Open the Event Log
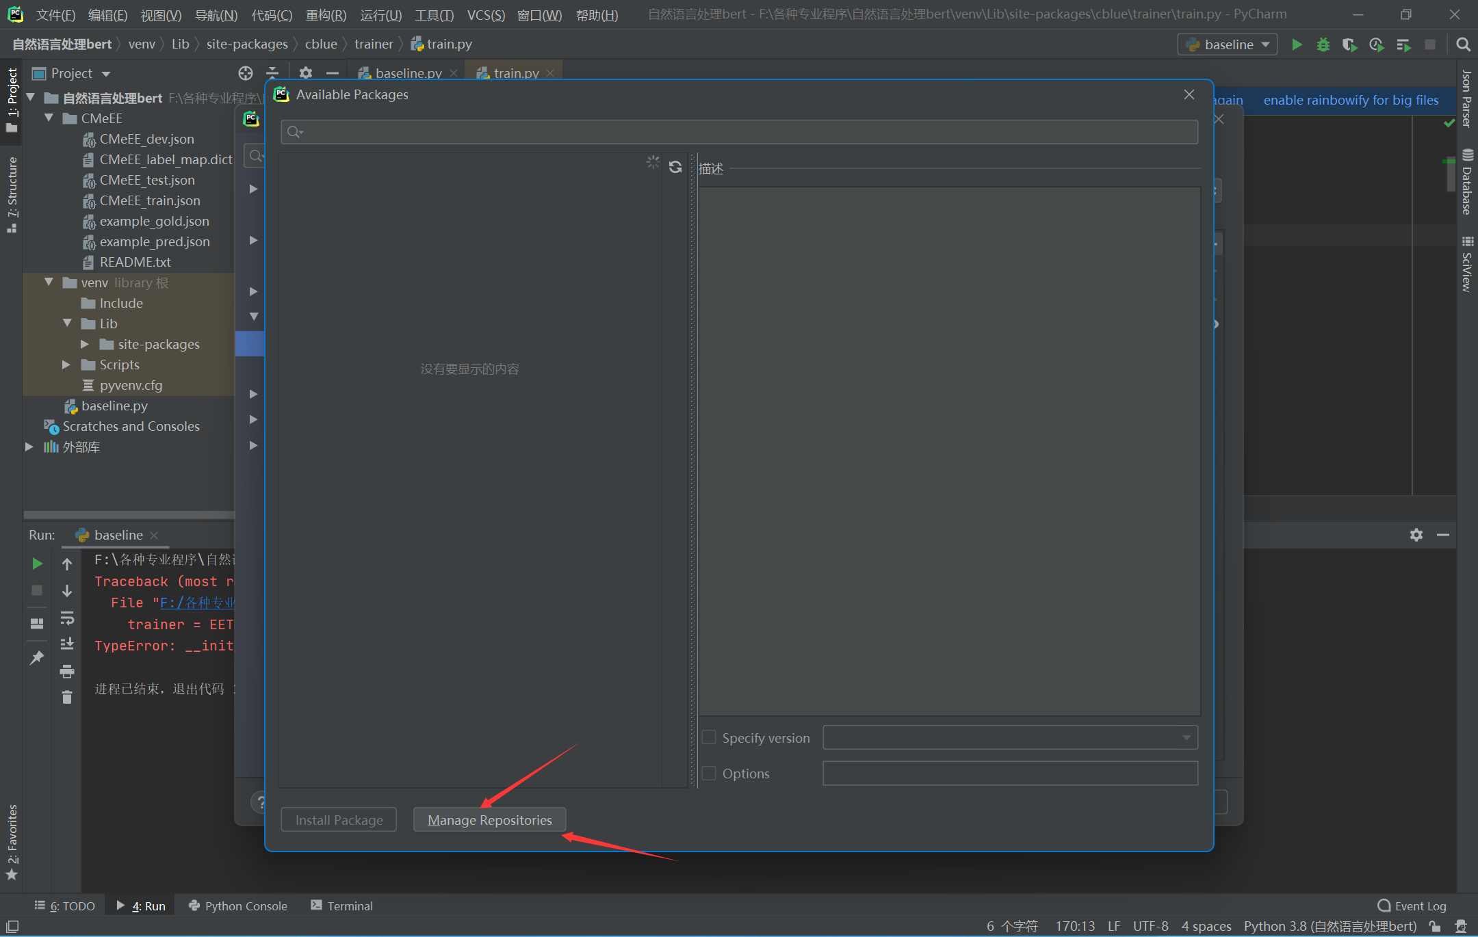This screenshot has height=937, width=1478. (x=1412, y=906)
